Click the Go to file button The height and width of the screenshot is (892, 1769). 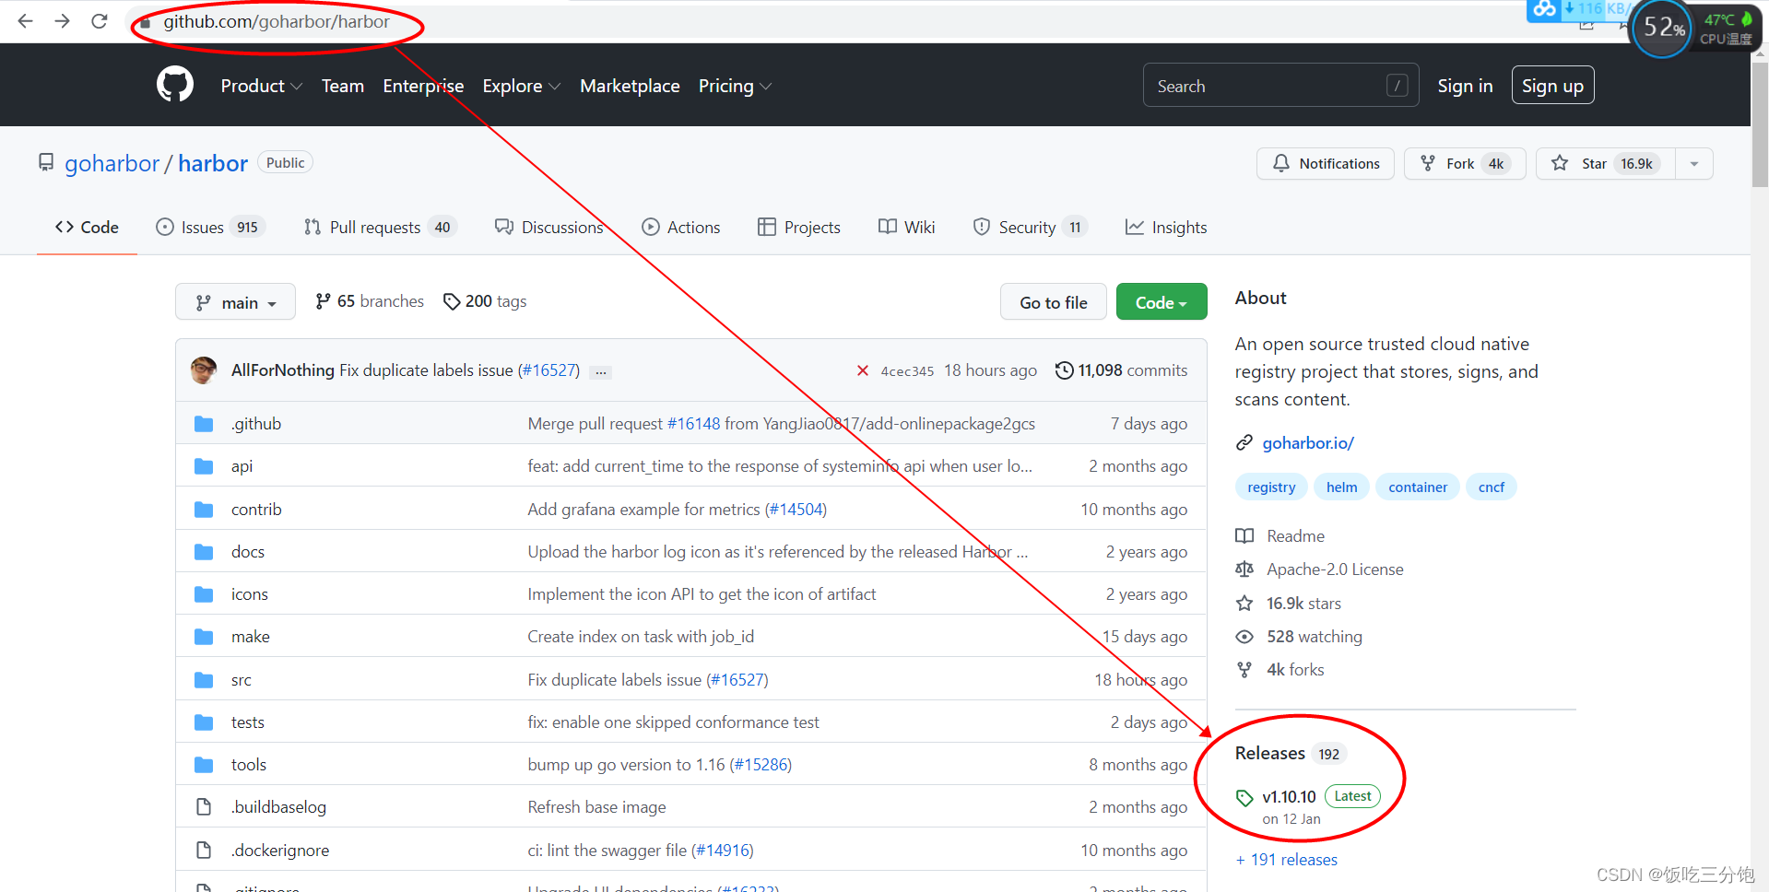pyautogui.click(x=1054, y=302)
